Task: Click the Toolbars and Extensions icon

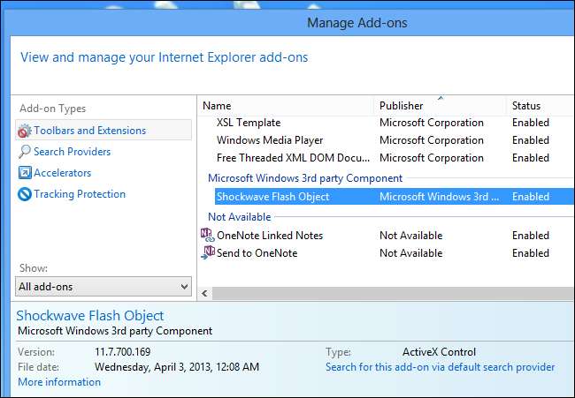Action: 25,131
